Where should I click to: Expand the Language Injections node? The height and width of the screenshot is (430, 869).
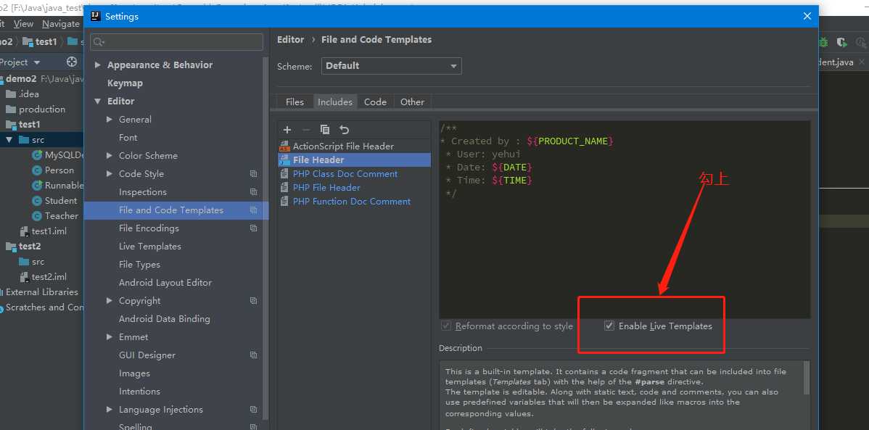(110, 410)
